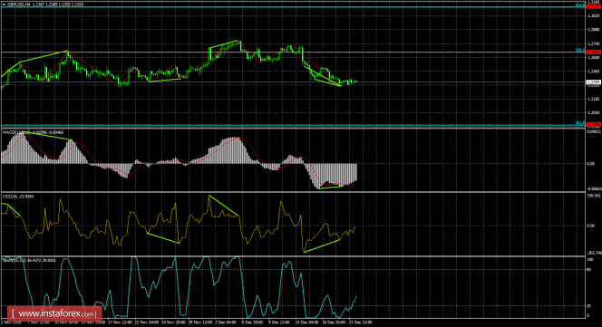
Task: Click the 21 Dec 12:00 time axis label
Action: [x=360, y=322]
